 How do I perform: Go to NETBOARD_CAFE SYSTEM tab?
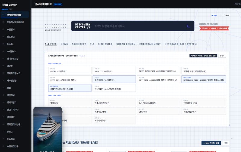point(180,44)
